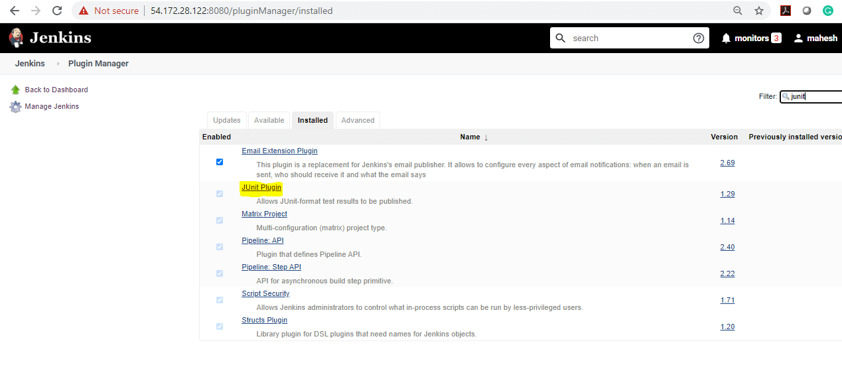The height and width of the screenshot is (367, 842).
Task: Click the zoom magnifier icon in address bar
Action: 738,11
